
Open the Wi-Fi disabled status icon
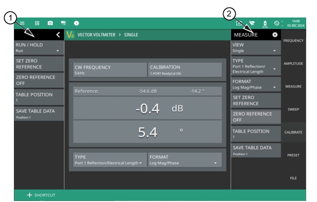252,23
